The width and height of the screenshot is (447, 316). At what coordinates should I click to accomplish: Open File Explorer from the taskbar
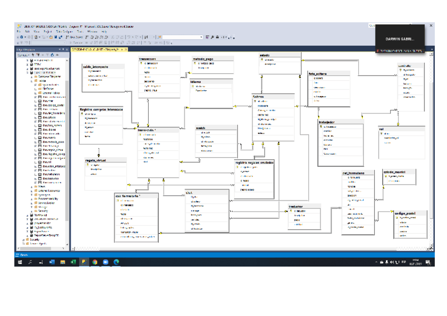pos(62,262)
